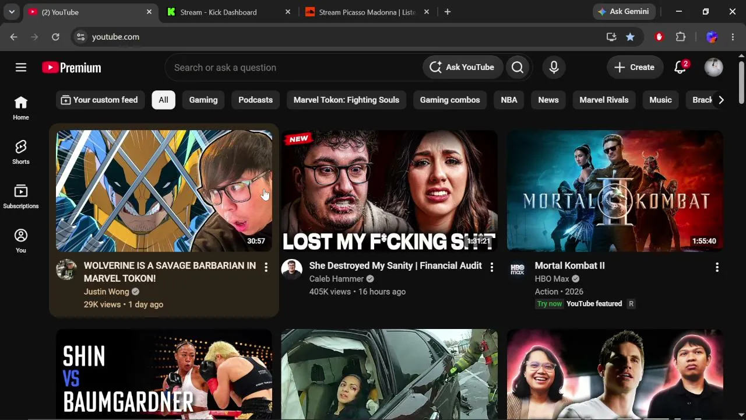Close the Kick Dashboard tab

(287, 12)
